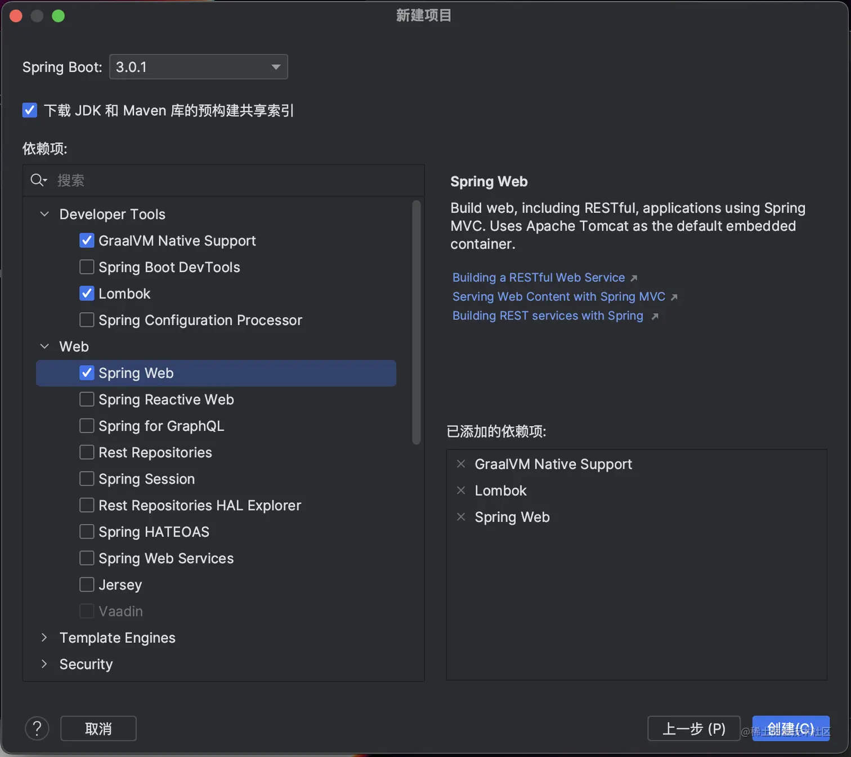851x757 pixels.
Task: Click the arrow icon next to Building REST services with Spring
Action: 655,316
